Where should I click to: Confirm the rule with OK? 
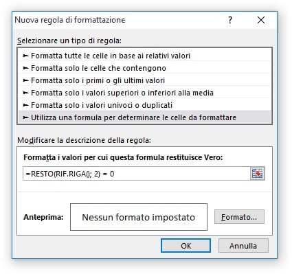point(186,246)
